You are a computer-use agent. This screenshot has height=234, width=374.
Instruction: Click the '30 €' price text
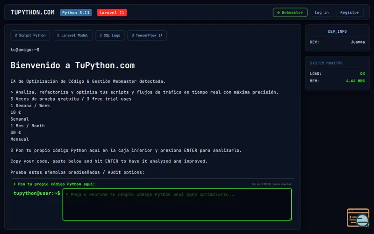click(15, 132)
